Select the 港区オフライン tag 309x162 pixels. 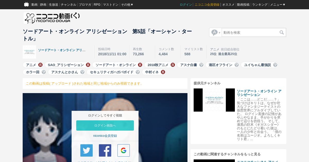[x=220, y=65]
